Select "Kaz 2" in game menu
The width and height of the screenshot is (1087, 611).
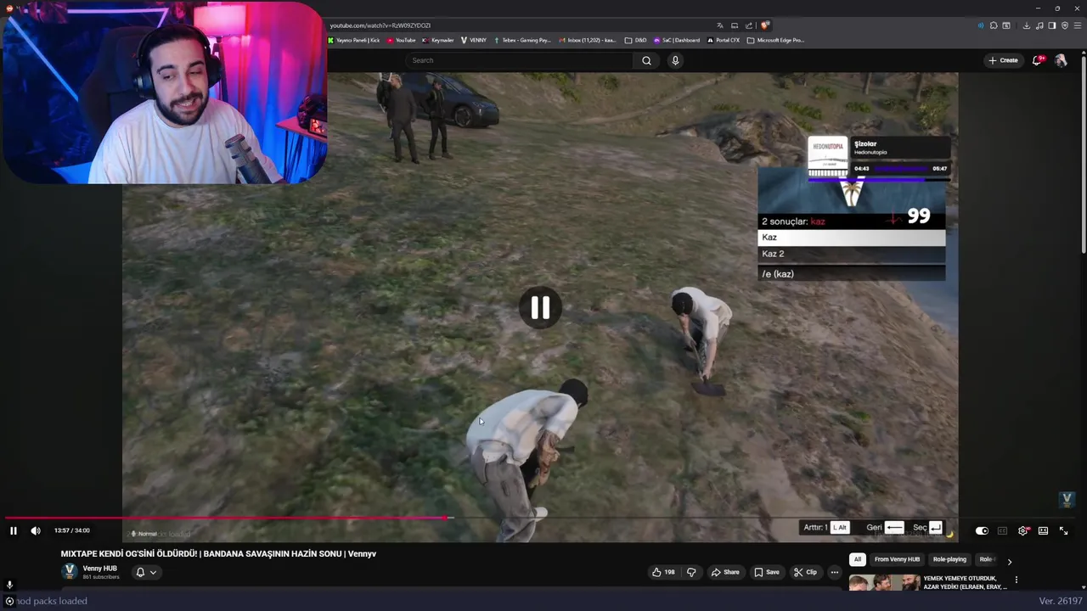point(851,254)
